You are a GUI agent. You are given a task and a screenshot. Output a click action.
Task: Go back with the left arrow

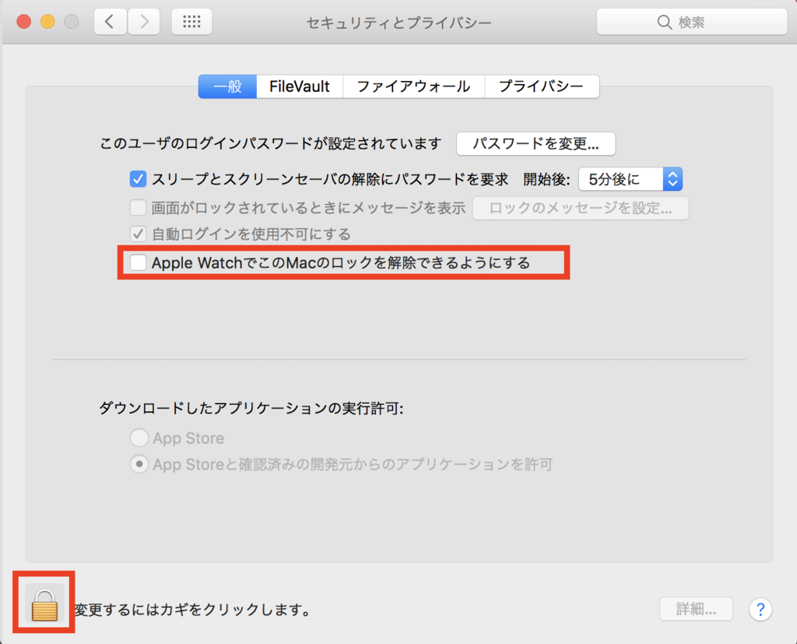[x=110, y=22]
